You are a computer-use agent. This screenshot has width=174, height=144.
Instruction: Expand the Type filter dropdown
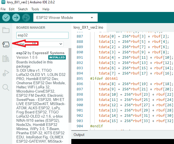coord(47,44)
